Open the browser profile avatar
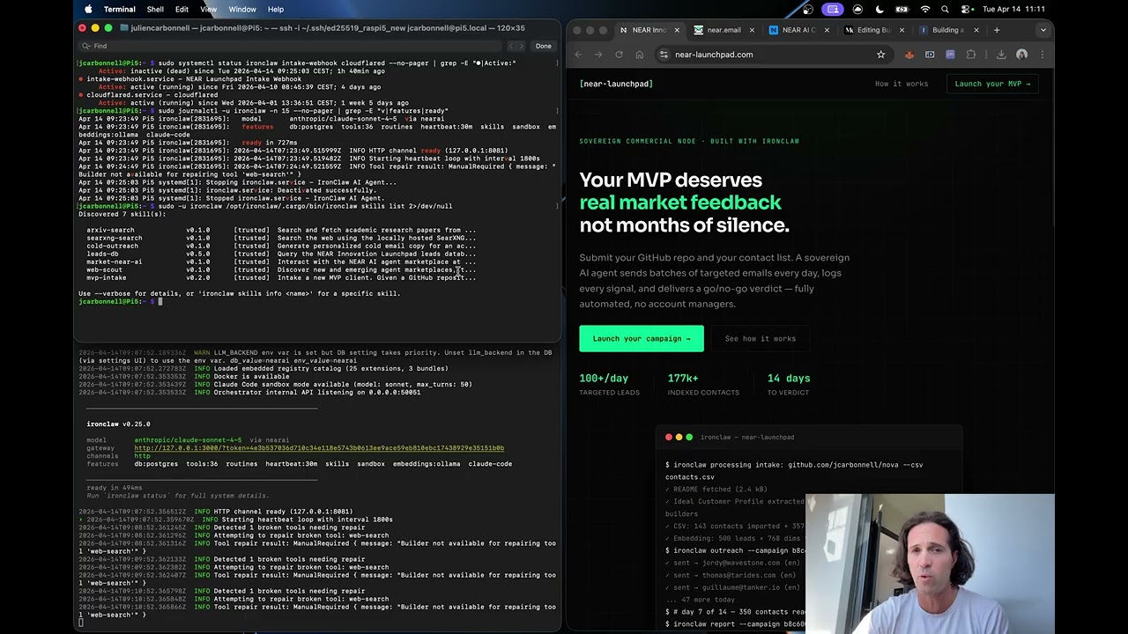This screenshot has width=1128, height=634. click(x=1022, y=55)
